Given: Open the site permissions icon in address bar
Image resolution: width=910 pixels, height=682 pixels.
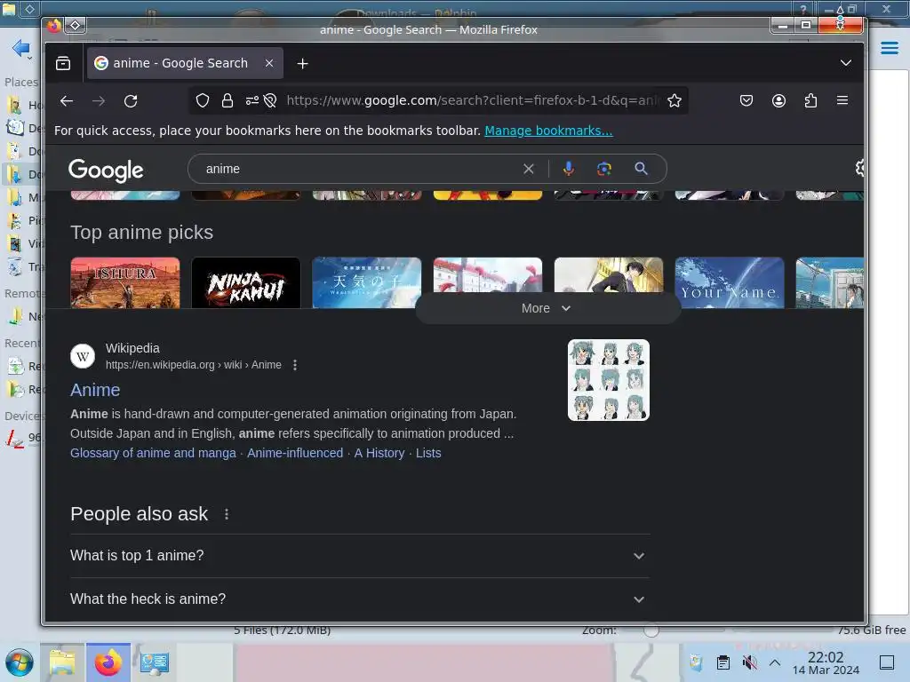Looking at the screenshot, I should (x=251, y=100).
